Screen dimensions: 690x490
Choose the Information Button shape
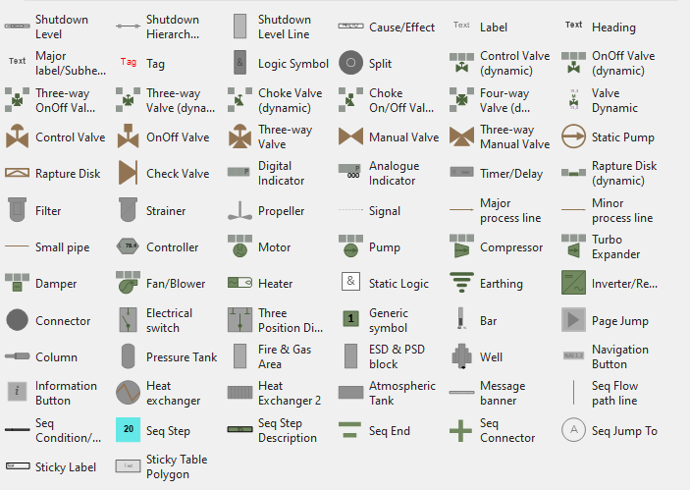(17, 391)
